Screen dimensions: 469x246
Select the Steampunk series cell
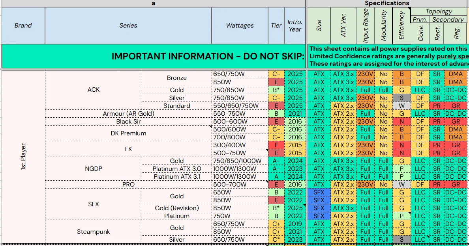[93, 232]
